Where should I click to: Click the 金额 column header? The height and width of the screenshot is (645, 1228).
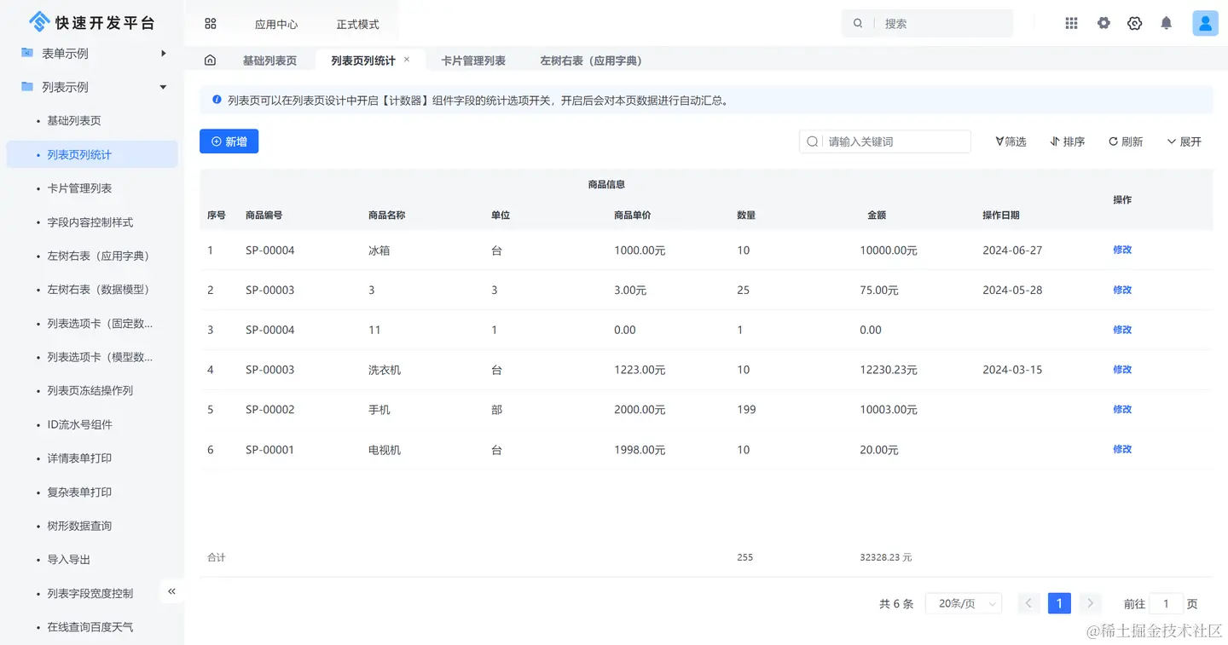[x=877, y=216]
